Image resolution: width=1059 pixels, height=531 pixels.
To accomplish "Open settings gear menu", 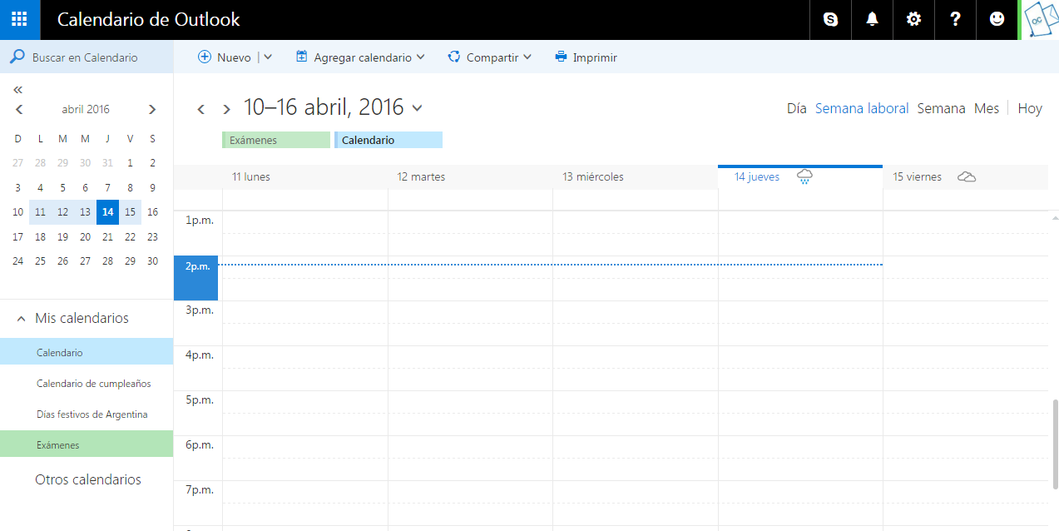I will pos(913,20).
